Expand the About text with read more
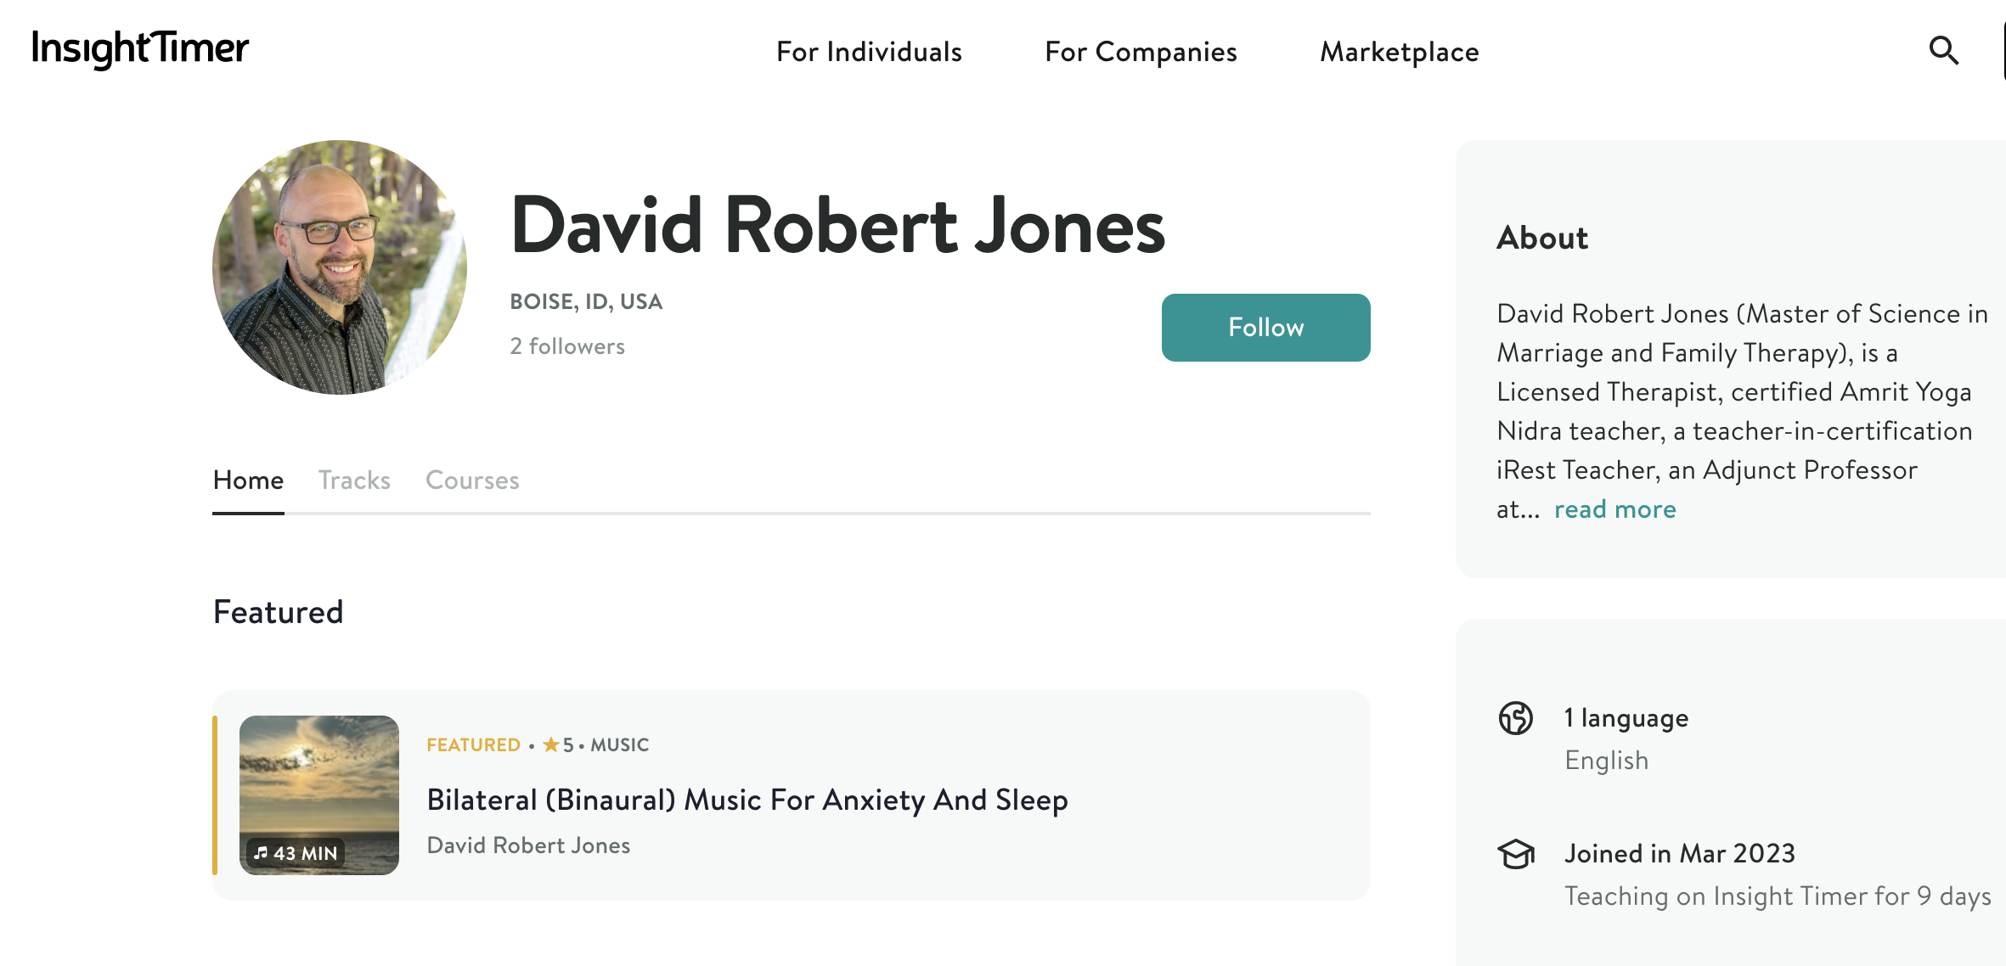The image size is (2006, 966). point(1614,509)
